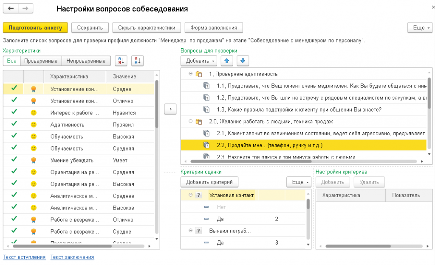Select question '1.3, Какие правила подстройки'
Viewport: 435px width, 265px height.
(303, 110)
